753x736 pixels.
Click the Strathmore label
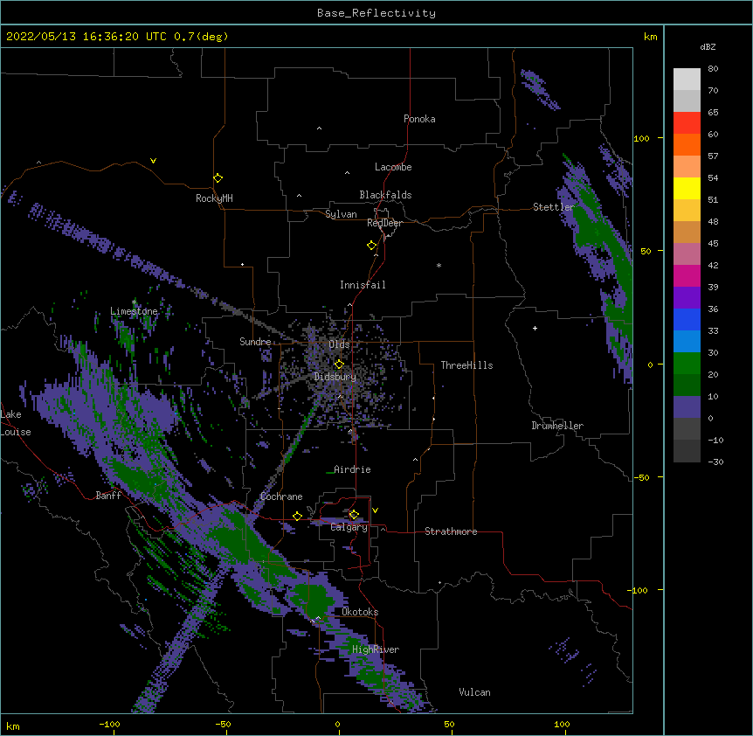[451, 531]
